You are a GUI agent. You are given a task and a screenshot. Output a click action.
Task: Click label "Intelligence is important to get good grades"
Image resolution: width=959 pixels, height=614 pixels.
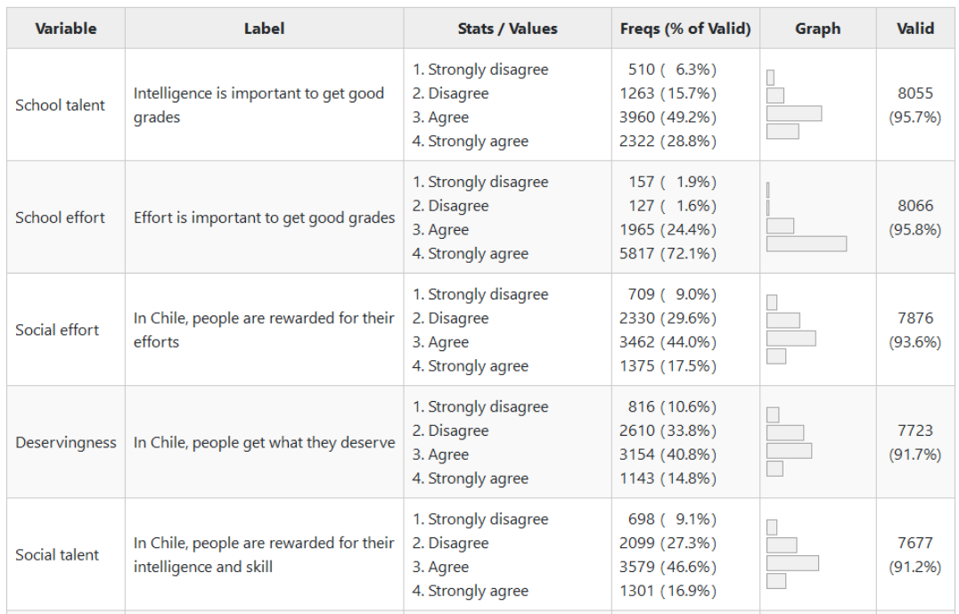258,105
